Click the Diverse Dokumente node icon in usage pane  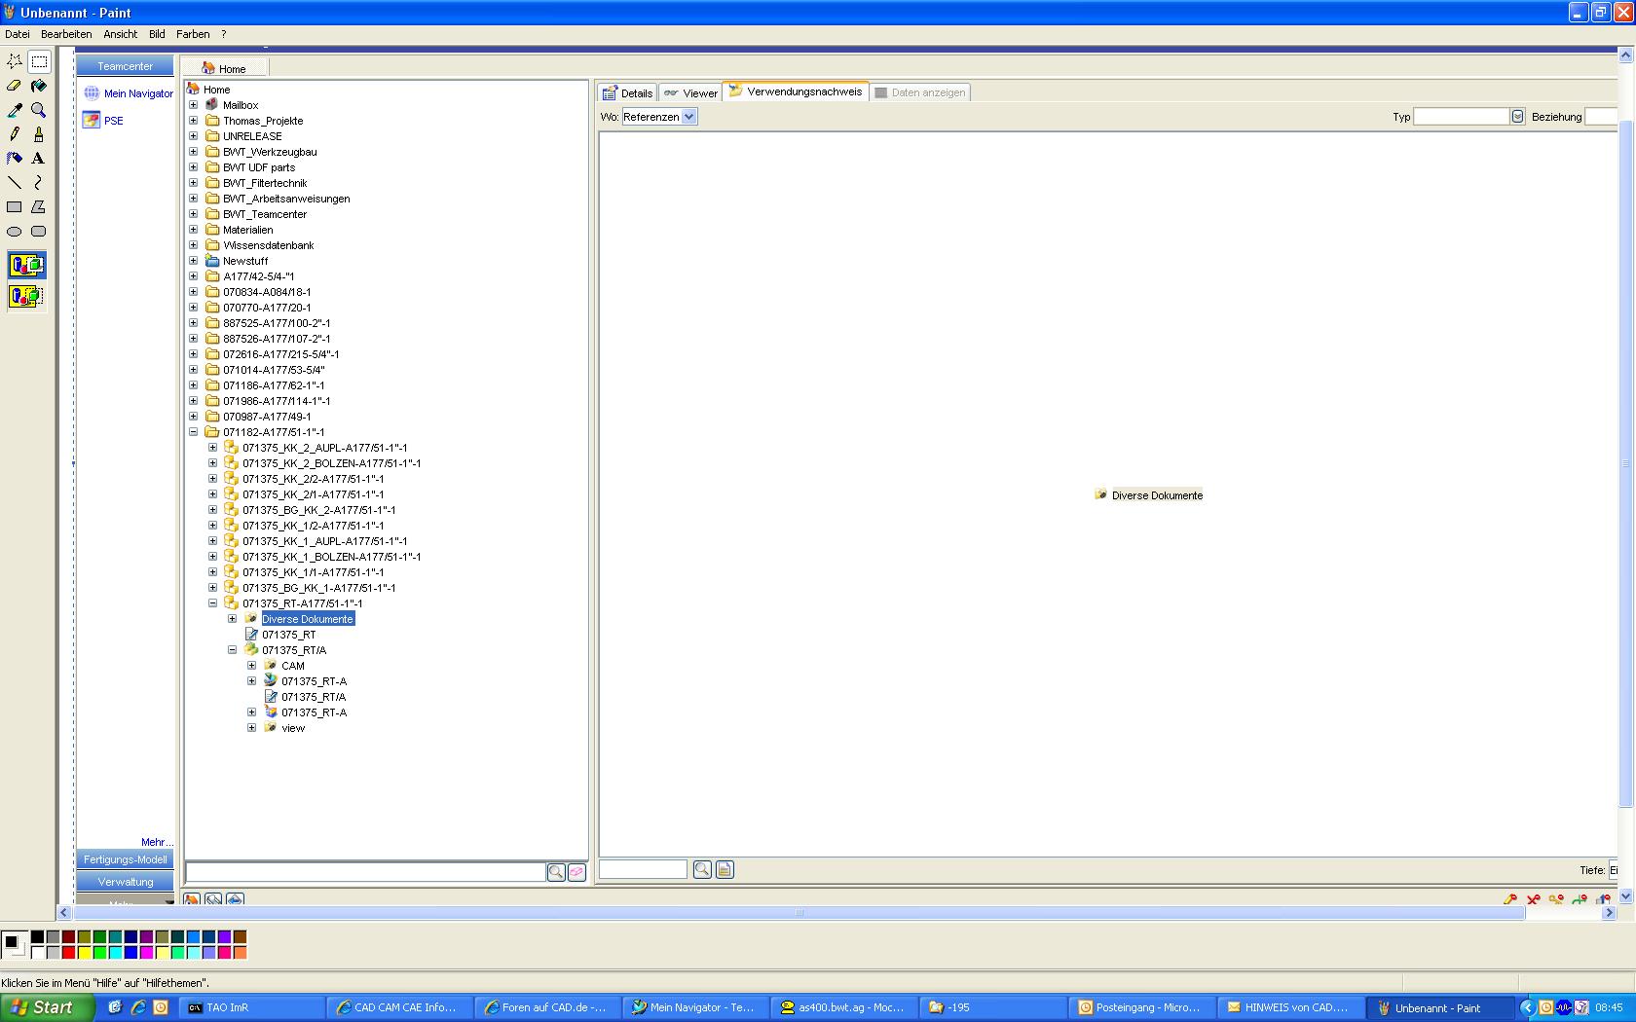coord(1100,494)
